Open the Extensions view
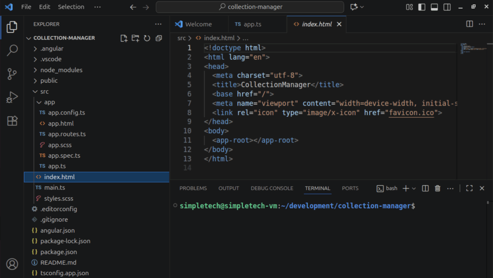The width and height of the screenshot is (493, 278). [12, 121]
